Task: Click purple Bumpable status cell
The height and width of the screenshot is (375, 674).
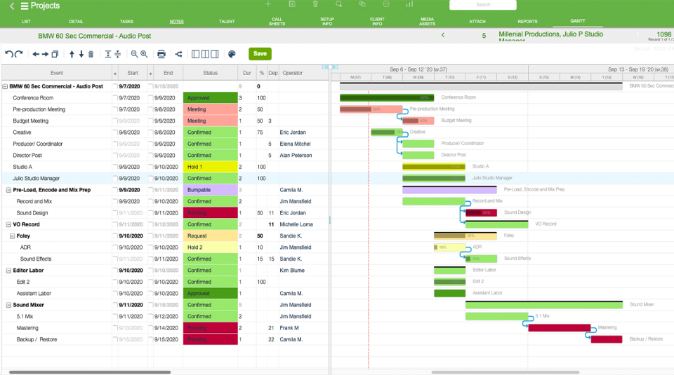Action: pos(211,190)
